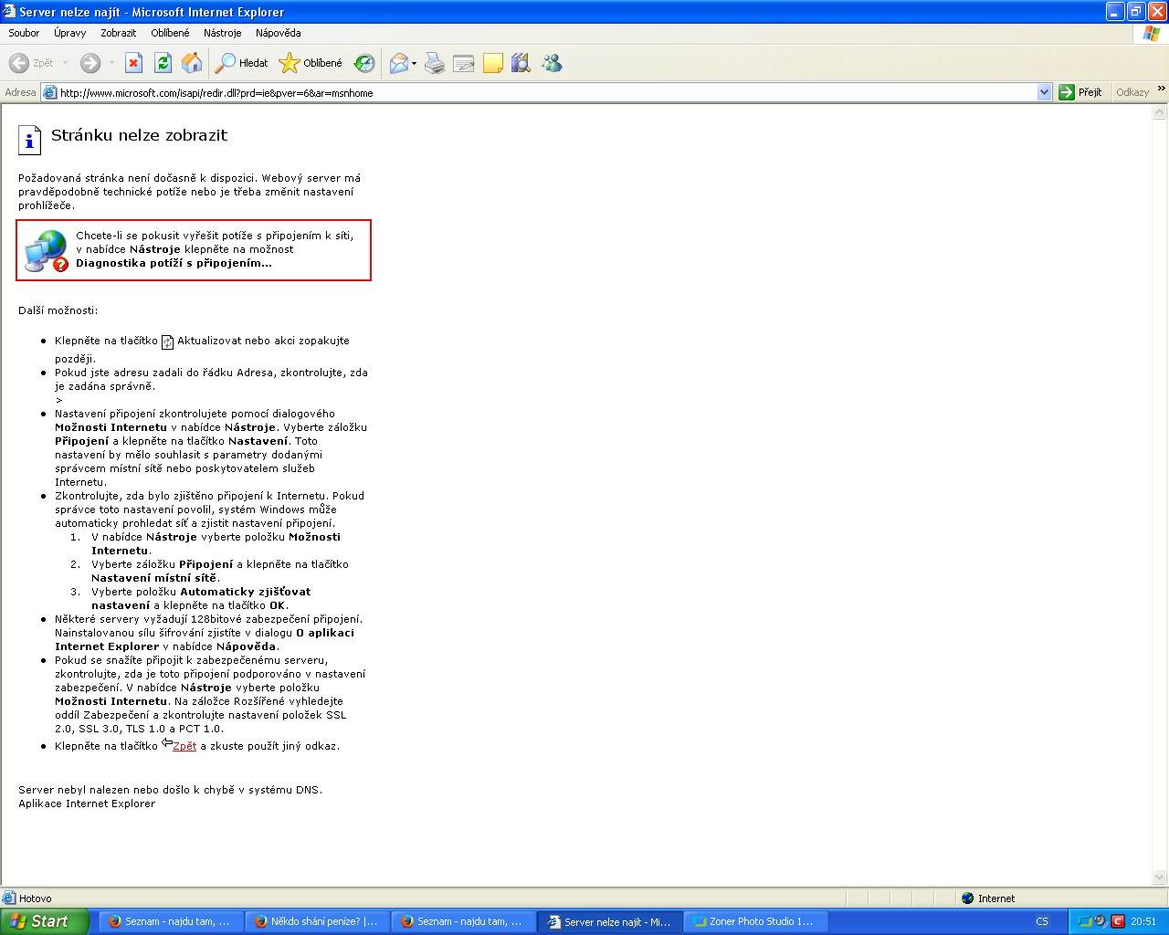The height and width of the screenshot is (935, 1169).
Task: Click the green network tray icon
Action: (x=1086, y=921)
